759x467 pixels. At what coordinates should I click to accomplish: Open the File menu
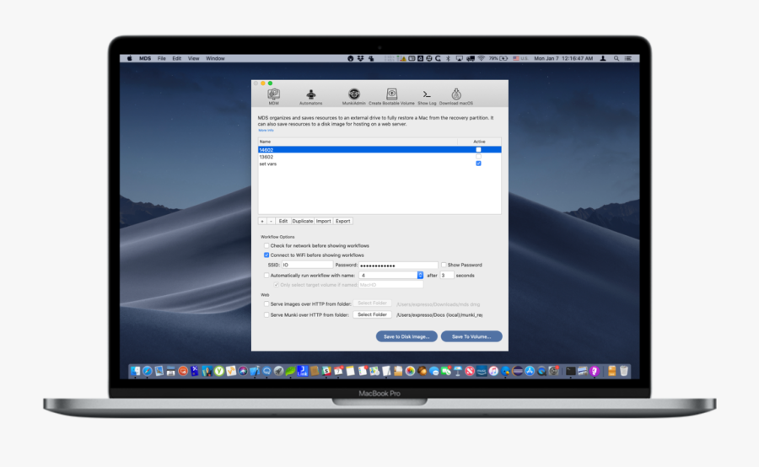pyautogui.click(x=162, y=58)
